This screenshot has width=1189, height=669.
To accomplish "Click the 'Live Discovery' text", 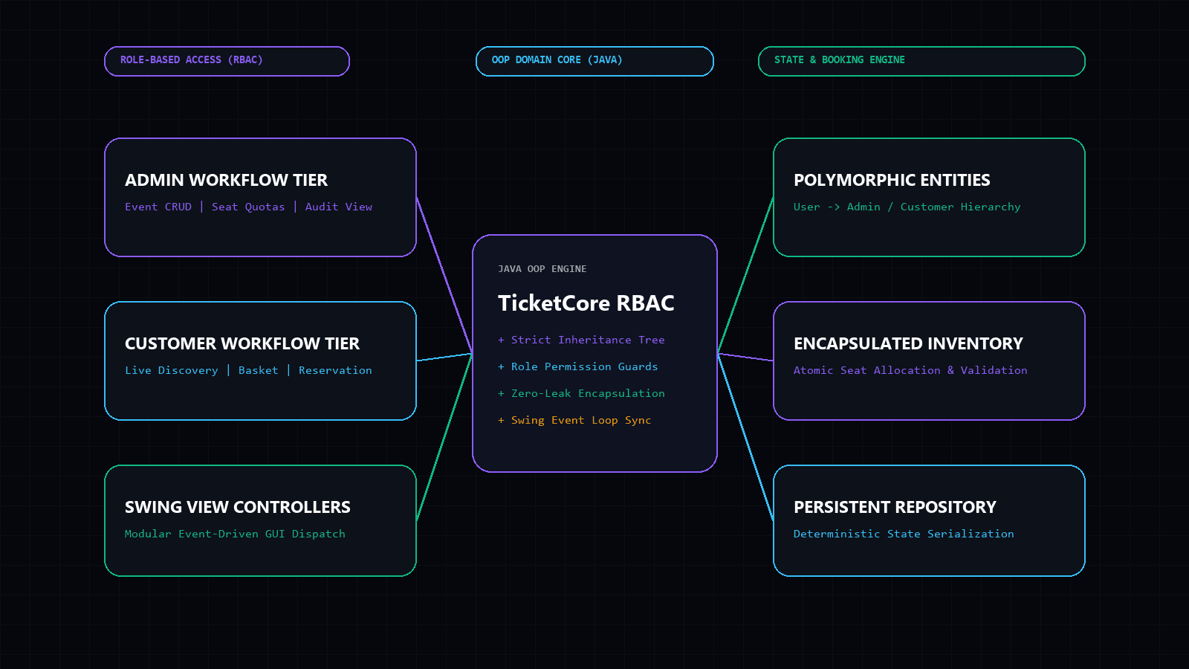I will 172,370.
